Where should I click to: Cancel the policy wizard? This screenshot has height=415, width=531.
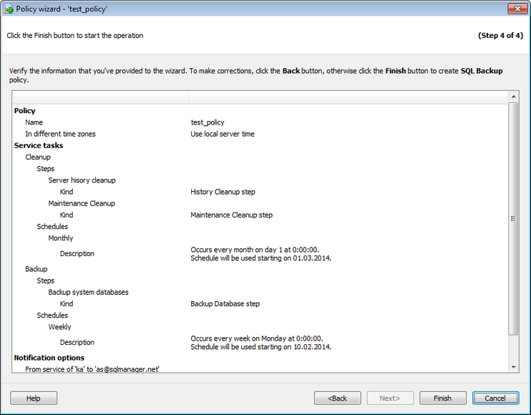[495, 398]
